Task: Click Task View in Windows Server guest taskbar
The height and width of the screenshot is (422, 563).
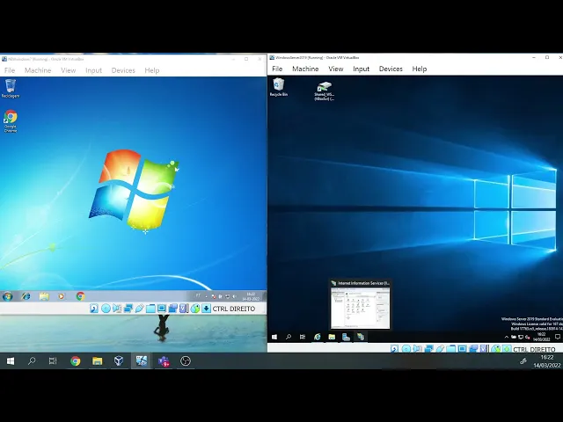Action: [303, 337]
